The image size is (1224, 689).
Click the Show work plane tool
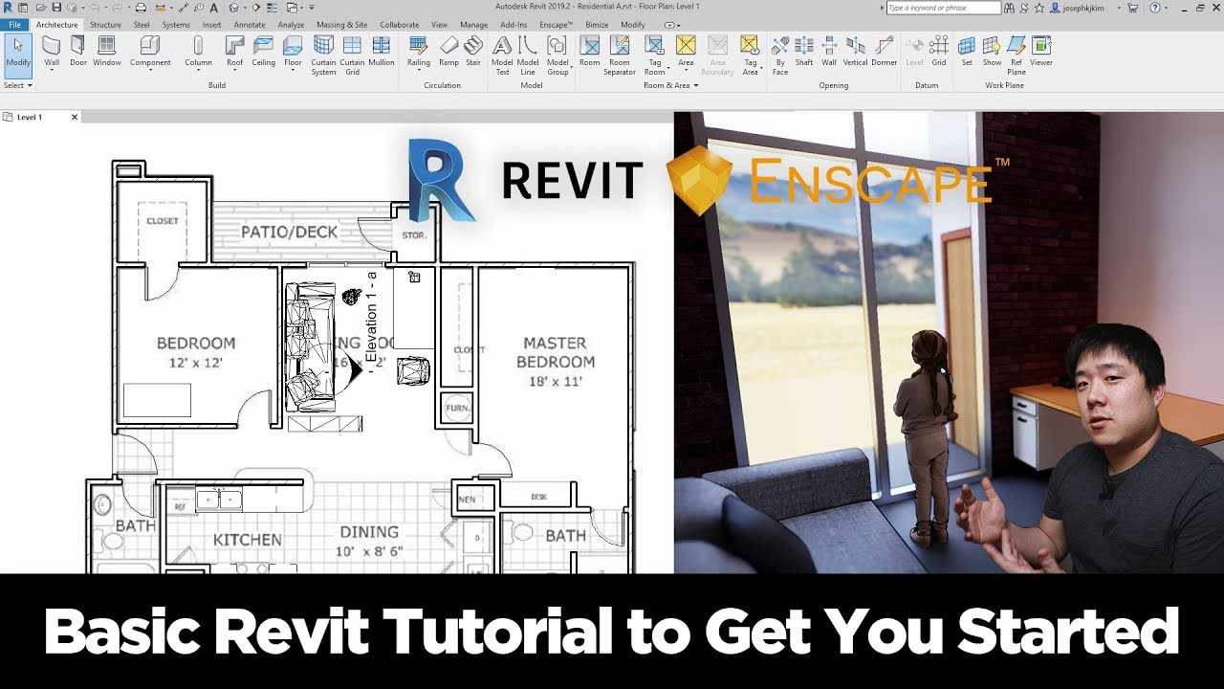[x=992, y=53]
